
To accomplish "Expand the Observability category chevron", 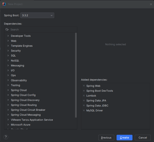I will [x=8, y=80].
